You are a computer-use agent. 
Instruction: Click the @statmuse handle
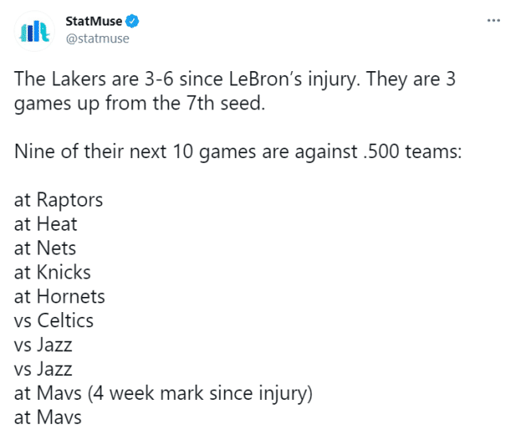click(x=96, y=38)
